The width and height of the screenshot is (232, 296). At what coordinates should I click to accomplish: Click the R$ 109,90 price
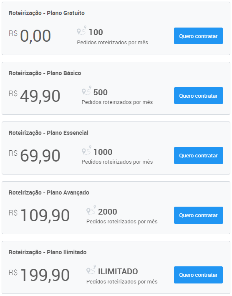[x=39, y=215]
